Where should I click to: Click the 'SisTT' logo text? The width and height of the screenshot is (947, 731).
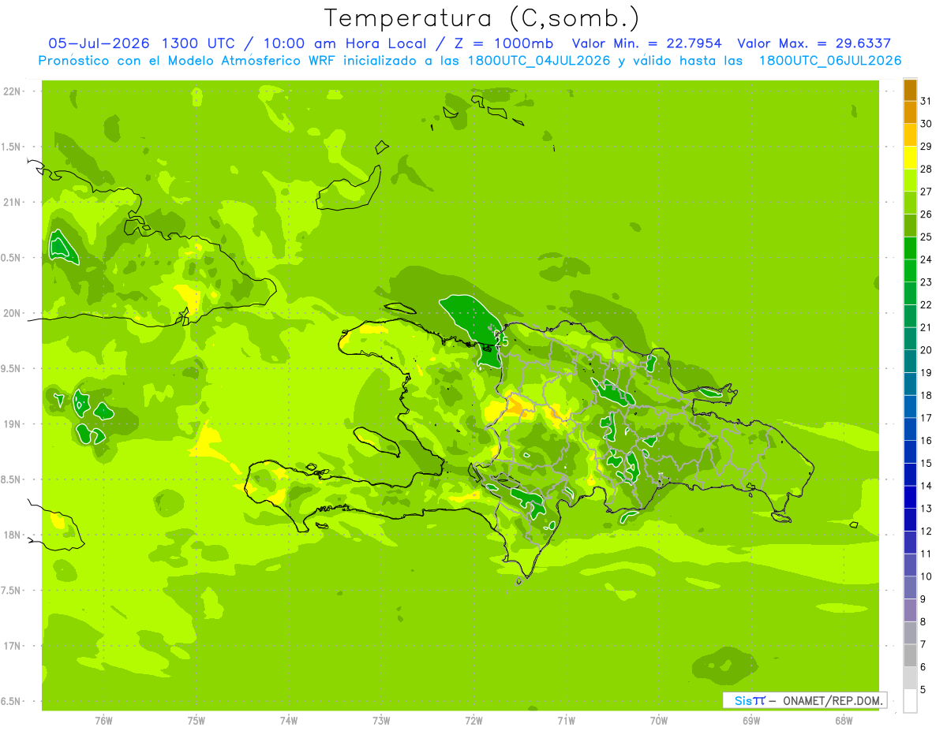point(750,700)
